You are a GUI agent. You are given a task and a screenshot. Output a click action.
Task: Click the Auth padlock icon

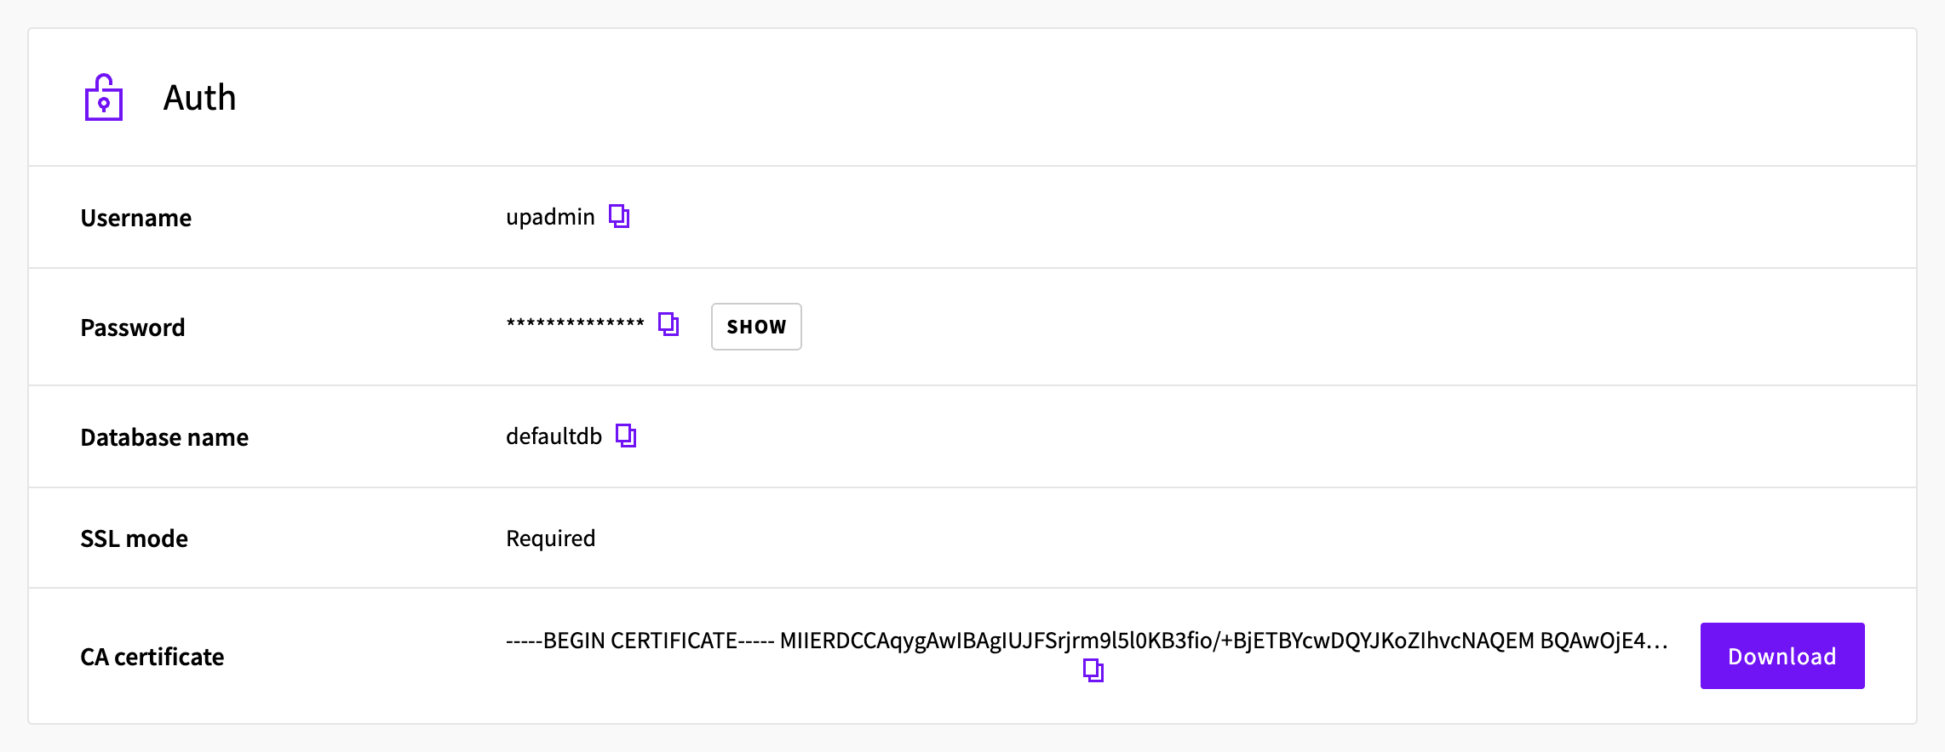click(104, 97)
